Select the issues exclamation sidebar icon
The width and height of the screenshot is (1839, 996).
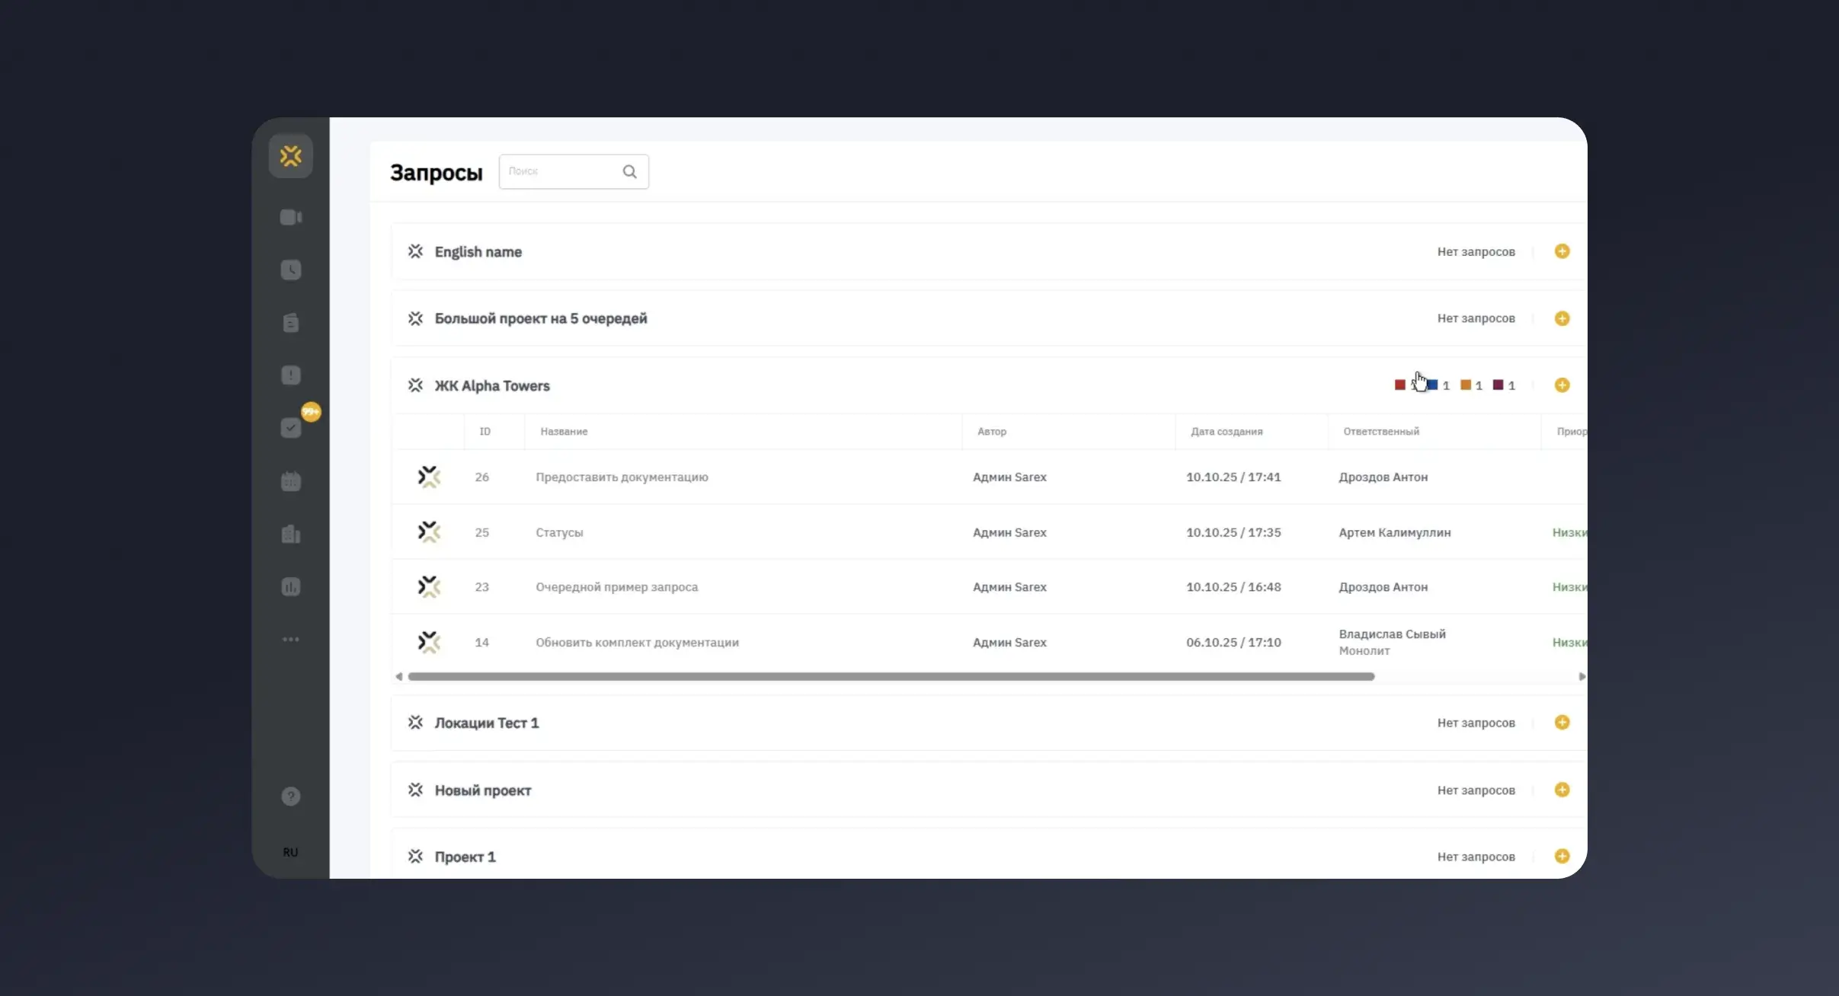291,375
